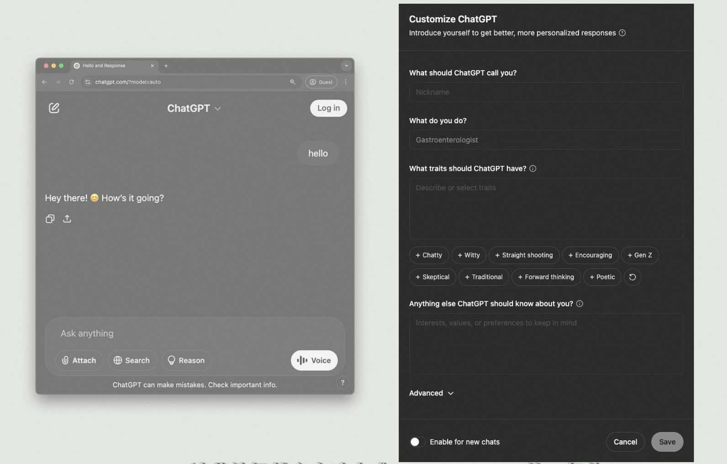Click the Search button in composer
Screen dimensions: 727x464
(132, 360)
